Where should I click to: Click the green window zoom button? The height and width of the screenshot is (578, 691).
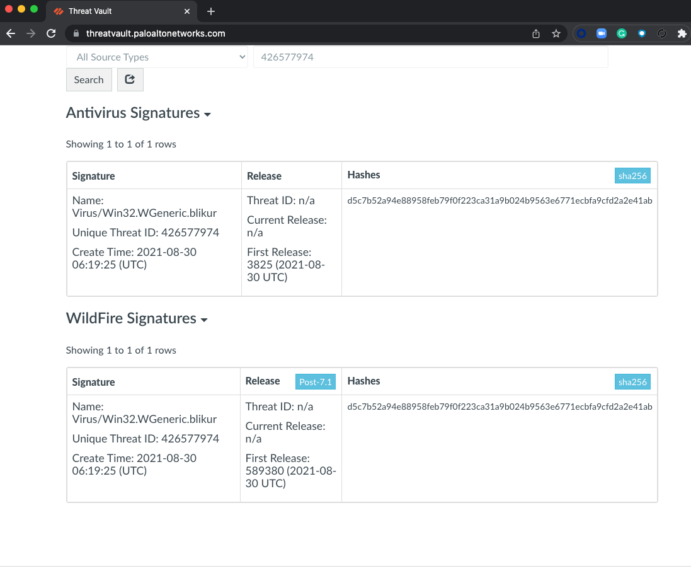(34, 9)
